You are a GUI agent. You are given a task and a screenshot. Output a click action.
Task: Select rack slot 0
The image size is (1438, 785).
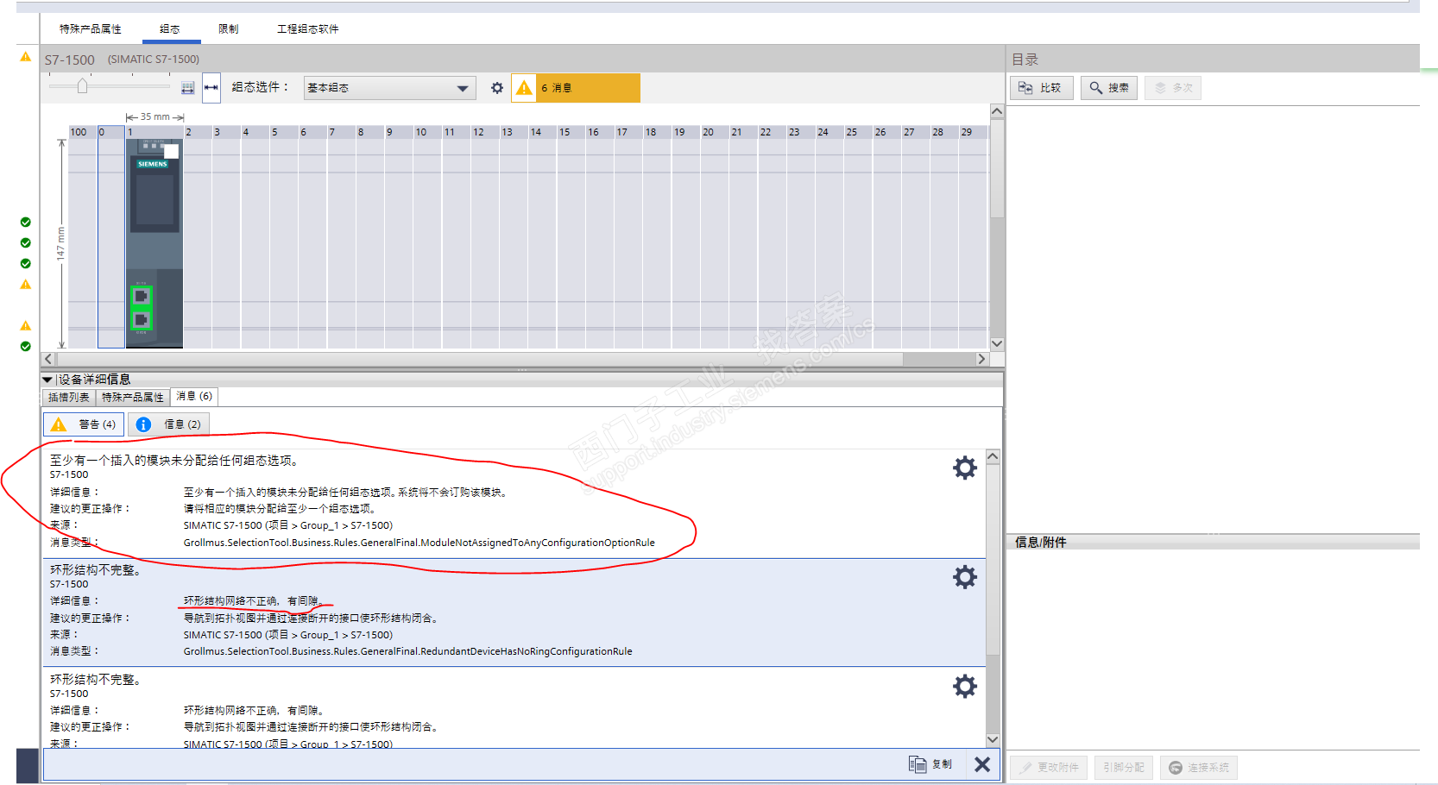pos(111,237)
